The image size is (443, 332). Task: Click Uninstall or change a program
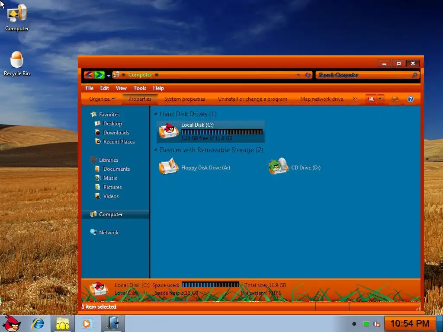coord(253,99)
